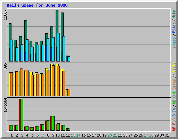Image resolution: width=178 pixels, height=139 pixels.
Task: Click the orange sites bar for day 5
Action: point(32,85)
